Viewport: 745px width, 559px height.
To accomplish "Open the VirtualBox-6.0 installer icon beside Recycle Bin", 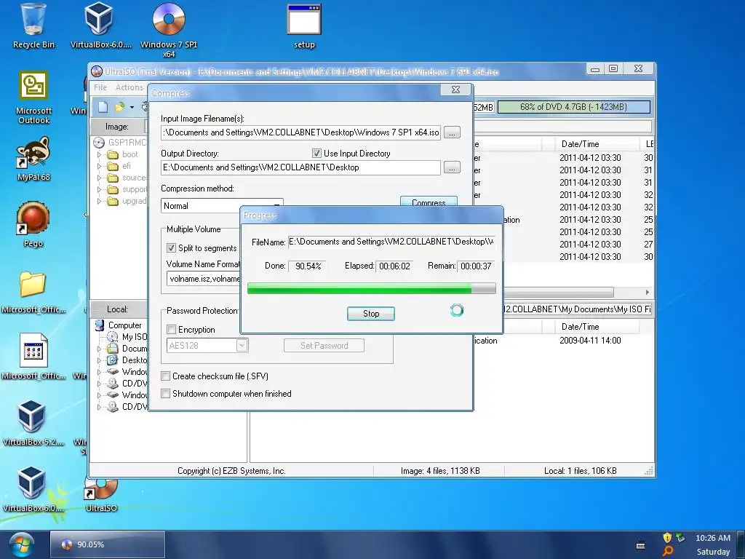I will pos(100,26).
